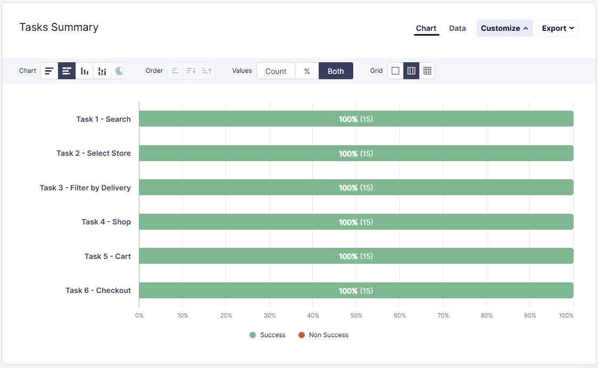Click the green Success legend swatch
This screenshot has height=368, width=598.
tap(253, 335)
